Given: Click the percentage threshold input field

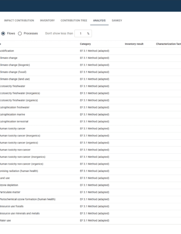Looking at the screenshot, I should tap(83, 34).
